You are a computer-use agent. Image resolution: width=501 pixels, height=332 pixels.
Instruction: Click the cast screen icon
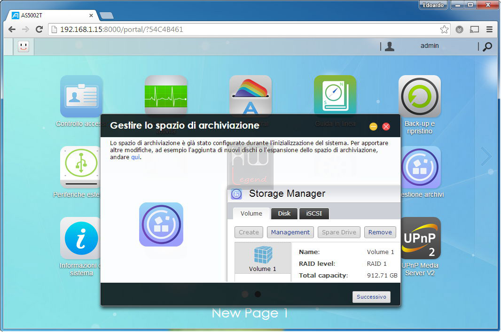coord(475,30)
